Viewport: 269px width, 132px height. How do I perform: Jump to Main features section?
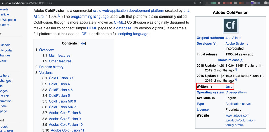[x=60, y=55]
